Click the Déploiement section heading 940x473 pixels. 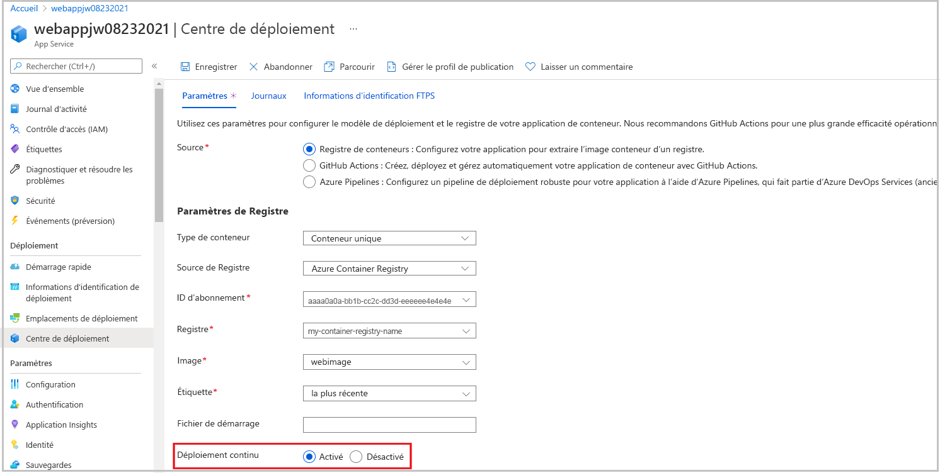point(34,245)
